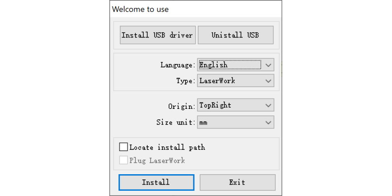
Task: Open the Origin dropdown list
Action: [235, 105]
